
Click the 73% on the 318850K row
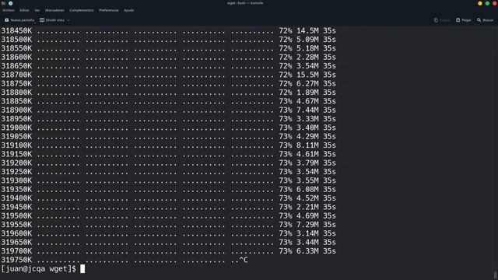coord(286,101)
